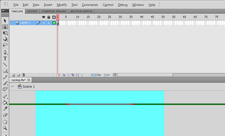
Task: Select the Hand tool
Action: [x=5, y=122]
